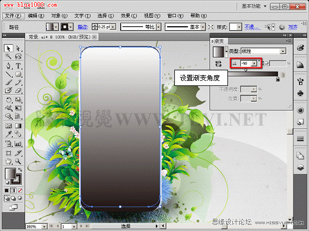Image resolution: width=309 pixels, height=231 pixels.
Task: Select the Hand tool
Action: [8, 161]
